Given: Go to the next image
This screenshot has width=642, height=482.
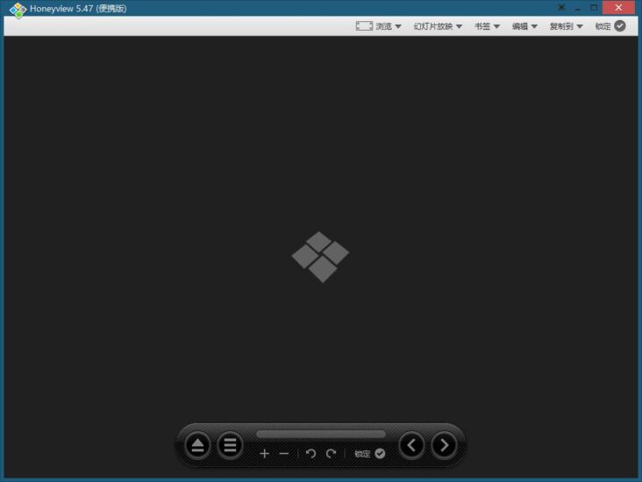Looking at the screenshot, I should point(444,446).
